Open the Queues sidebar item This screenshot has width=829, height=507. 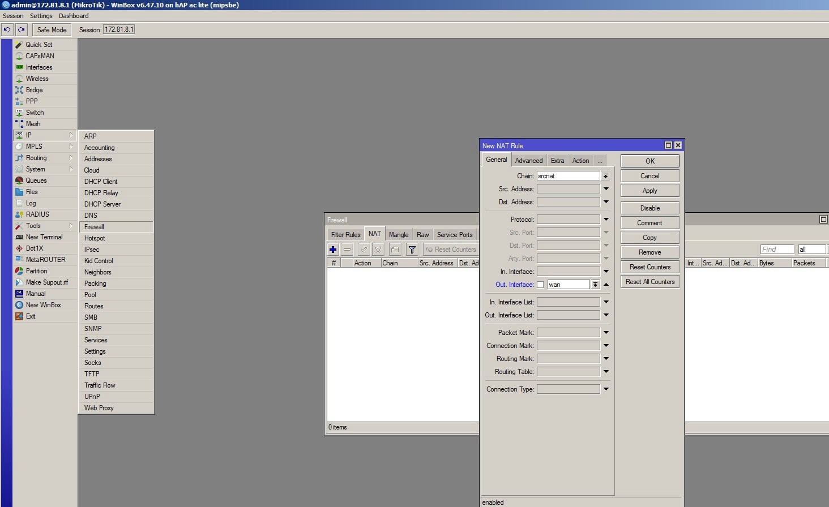tap(36, 181)
